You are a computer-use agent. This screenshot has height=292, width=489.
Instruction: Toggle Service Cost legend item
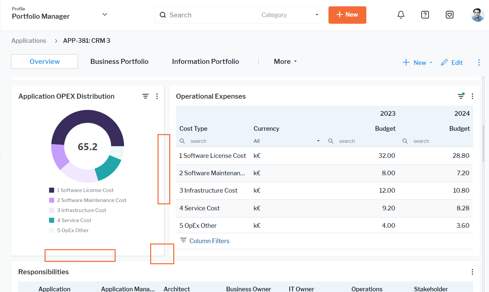pos(74,220)
